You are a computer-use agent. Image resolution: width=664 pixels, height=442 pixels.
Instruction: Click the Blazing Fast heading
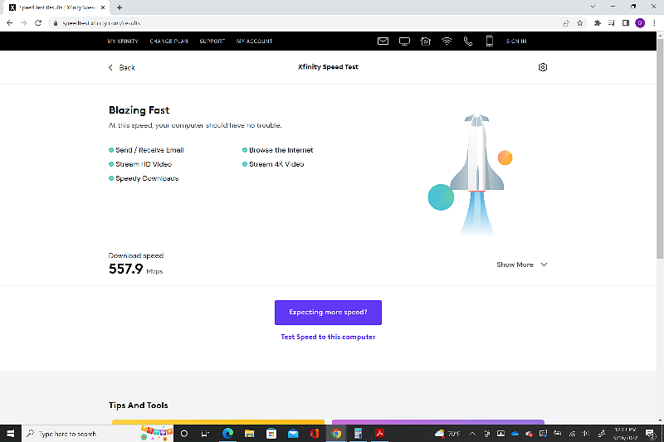click(139, 110)
